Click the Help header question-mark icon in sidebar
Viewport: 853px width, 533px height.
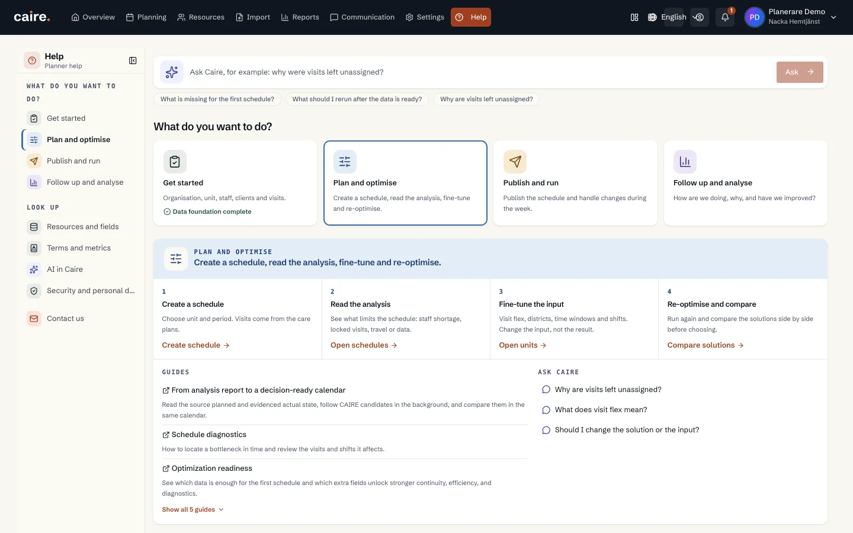click(32, 60)
